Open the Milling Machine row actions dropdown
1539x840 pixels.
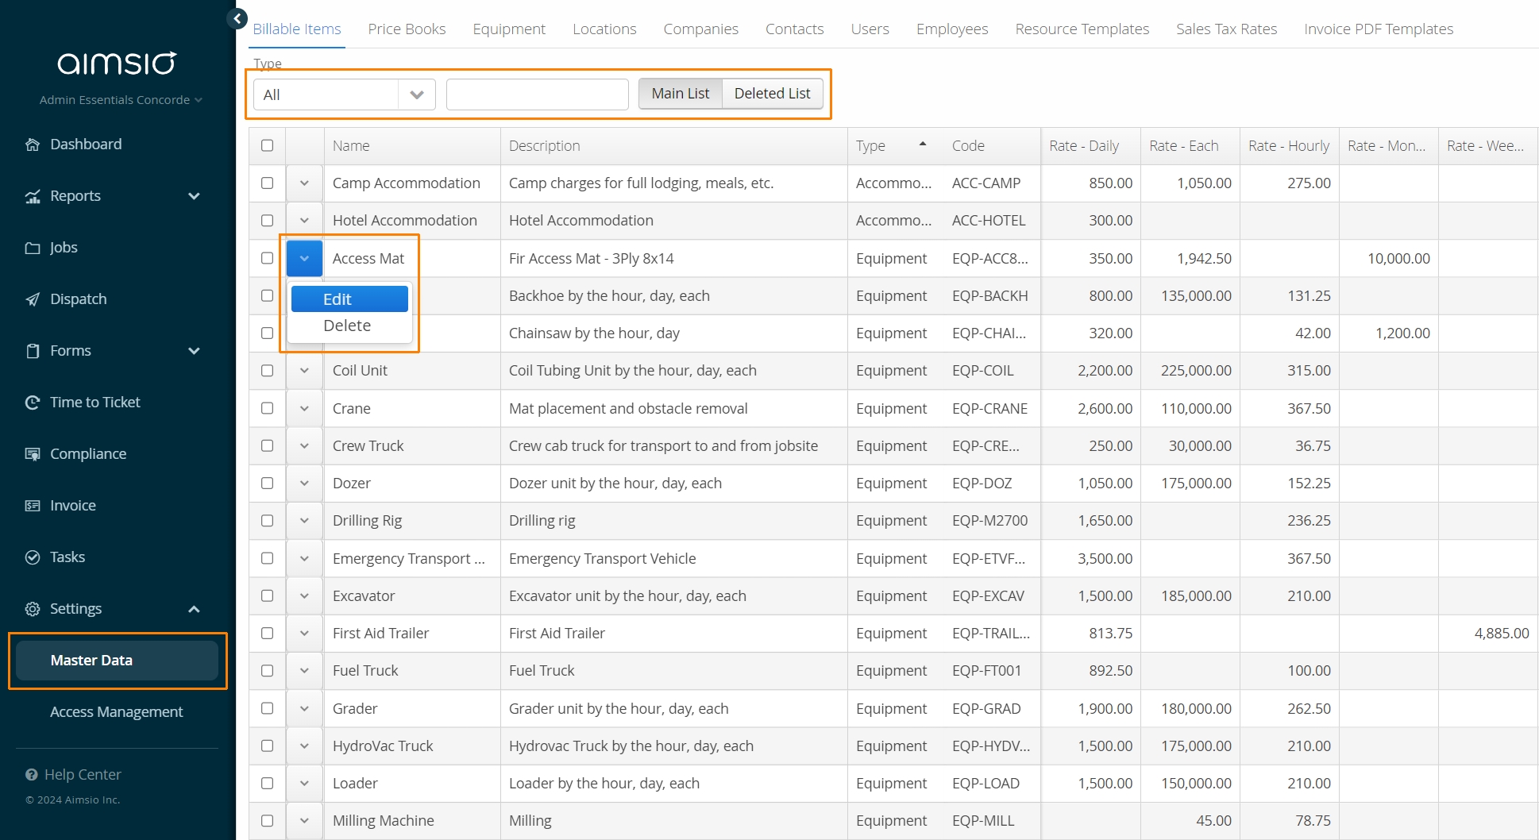click(x=304, y=821)
